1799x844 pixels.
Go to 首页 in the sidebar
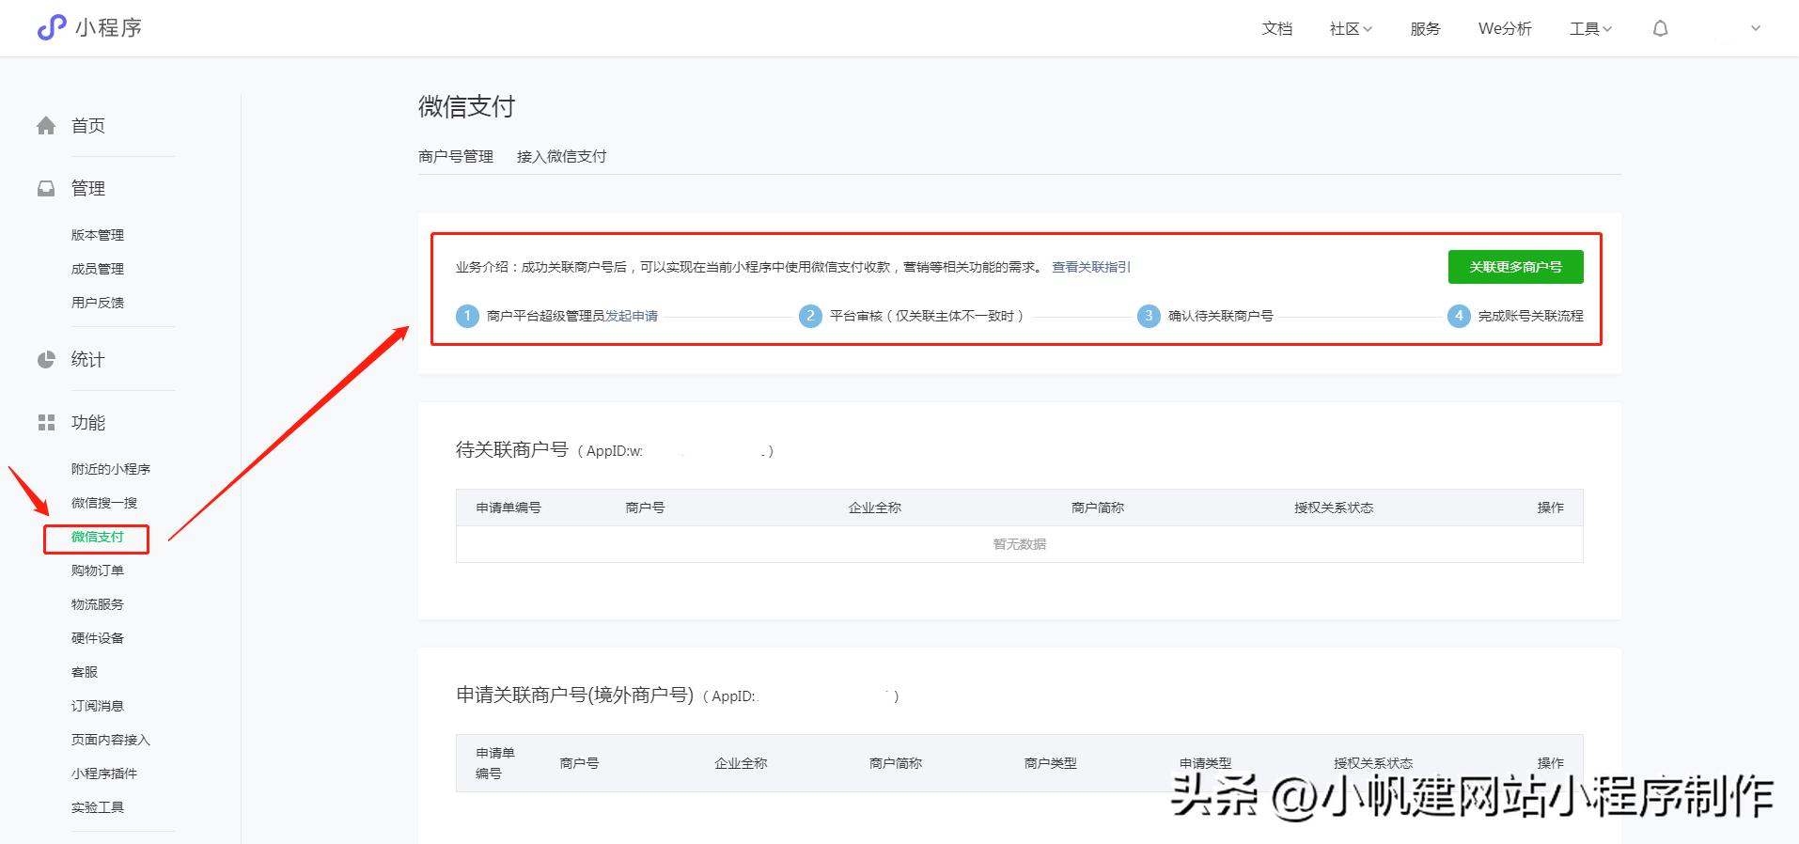click(88, 126)
